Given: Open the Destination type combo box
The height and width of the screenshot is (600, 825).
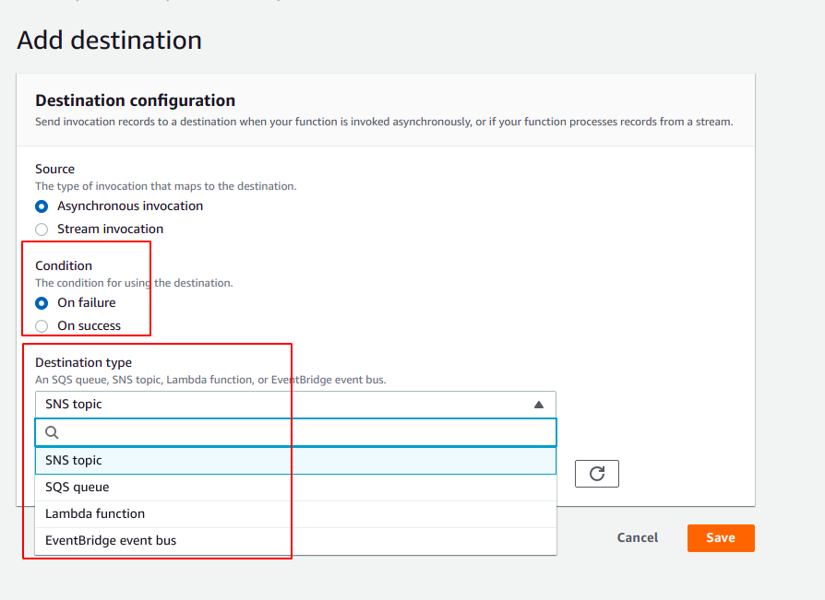Looking at the screenshot, I should point(295,405).
